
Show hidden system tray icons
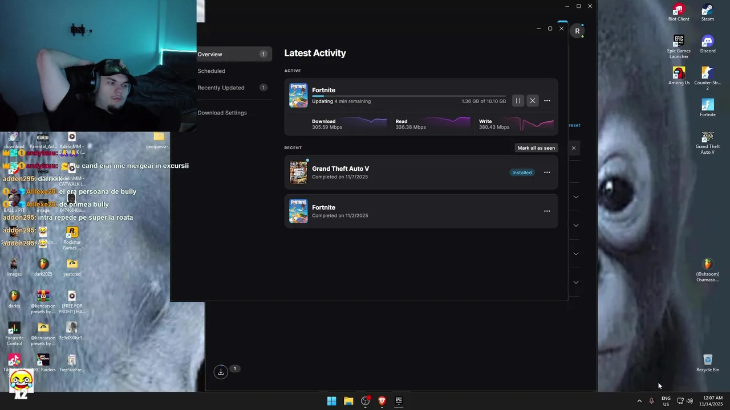[639, 401]
